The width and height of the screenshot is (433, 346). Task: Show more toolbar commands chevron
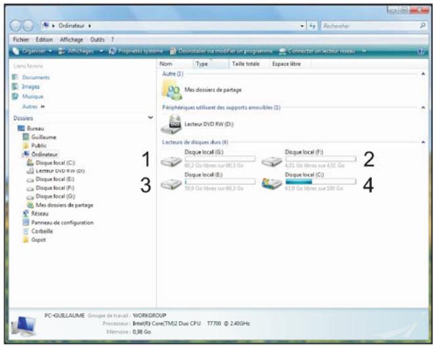pyautogui.click(x=364, y=51)
